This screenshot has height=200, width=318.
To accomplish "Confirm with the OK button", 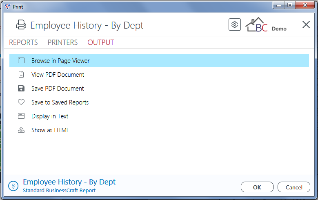I will [x=257, y=187].
